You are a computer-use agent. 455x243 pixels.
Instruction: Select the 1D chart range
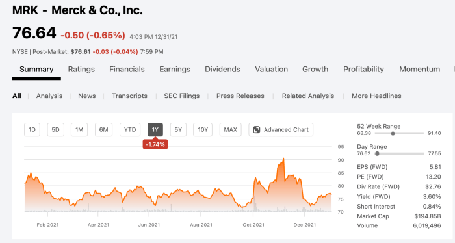click(x=32, y=129)
